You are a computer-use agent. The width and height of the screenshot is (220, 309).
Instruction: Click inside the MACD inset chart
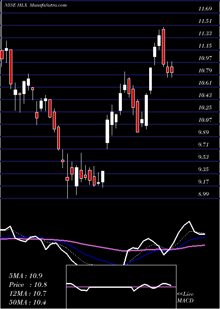click(121, 287)
